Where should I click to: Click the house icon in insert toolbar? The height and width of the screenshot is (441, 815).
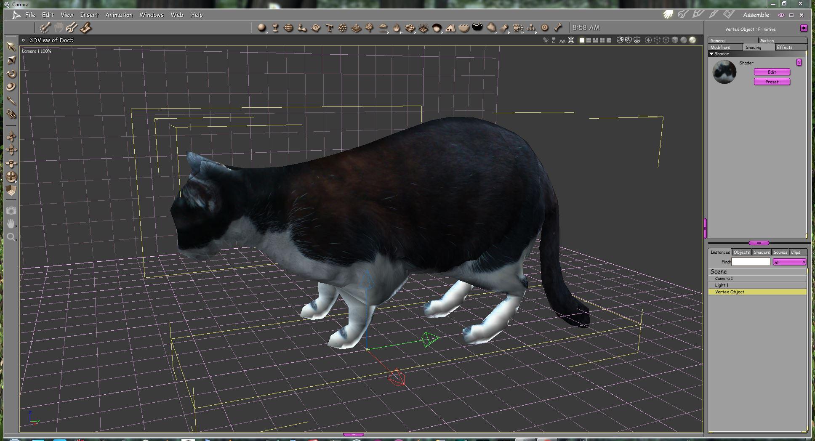point(450,28)
